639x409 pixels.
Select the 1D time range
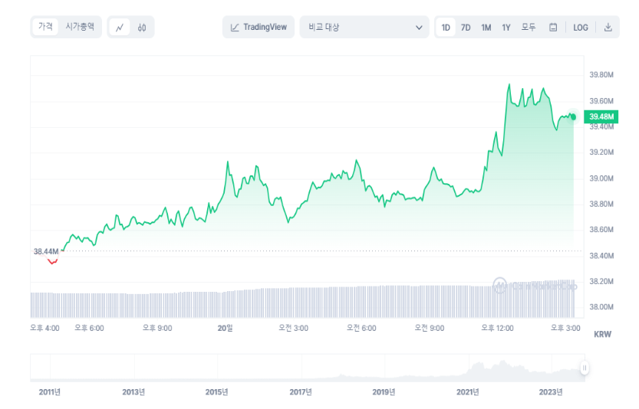pos(446,28)
